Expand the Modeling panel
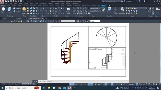161x90 pixels. (11, 16)
